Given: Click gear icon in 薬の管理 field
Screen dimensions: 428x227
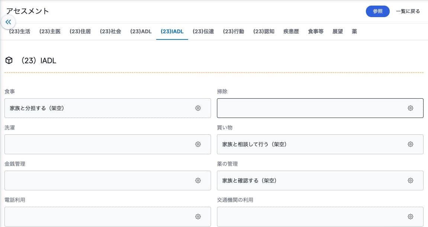Looking at the screenshot, I should click(410, 180).
